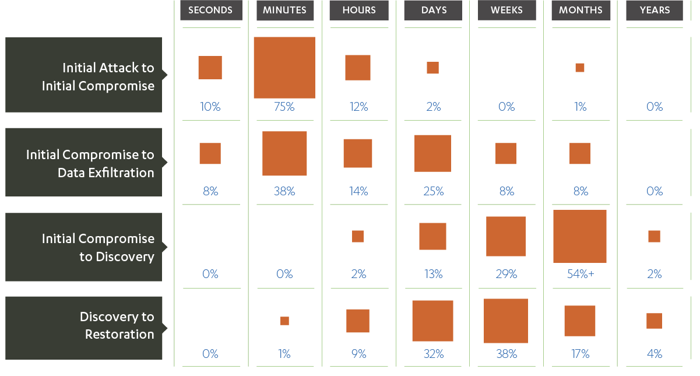Click the large orange square above 75%
The width and height of the screenshot is (700, 376).
point(284,68)
